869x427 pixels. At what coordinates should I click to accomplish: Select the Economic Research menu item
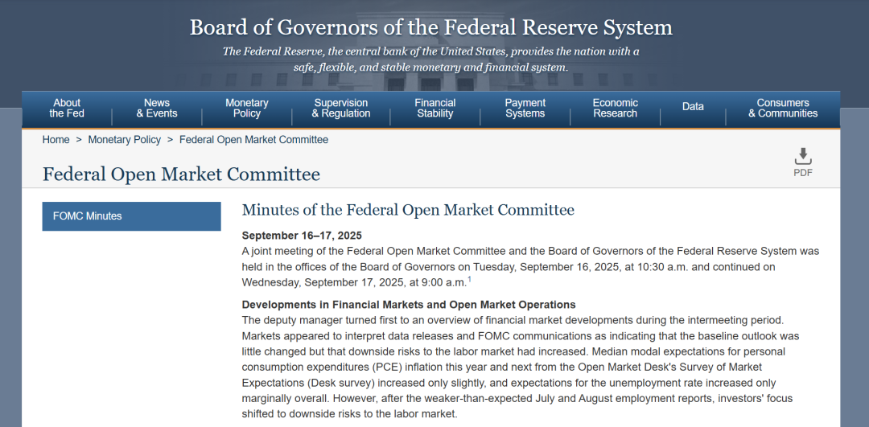point(616,109)
